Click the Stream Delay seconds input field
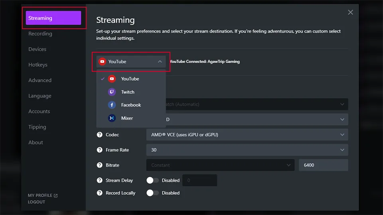The image size is (383, 215). click(199, 180)
